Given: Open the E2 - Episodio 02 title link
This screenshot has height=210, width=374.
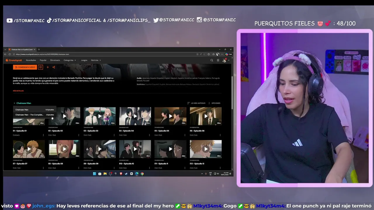Looking at the screenshot, I should [56, 131].
